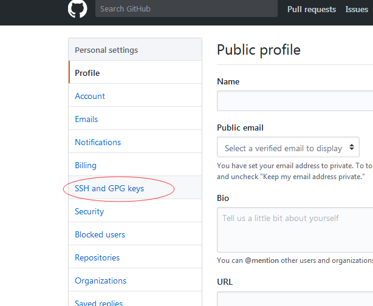The width and height of the screenshot is (373, 306).
Task: Open SSH and GPG keys settings
Action: pos(109,188)
